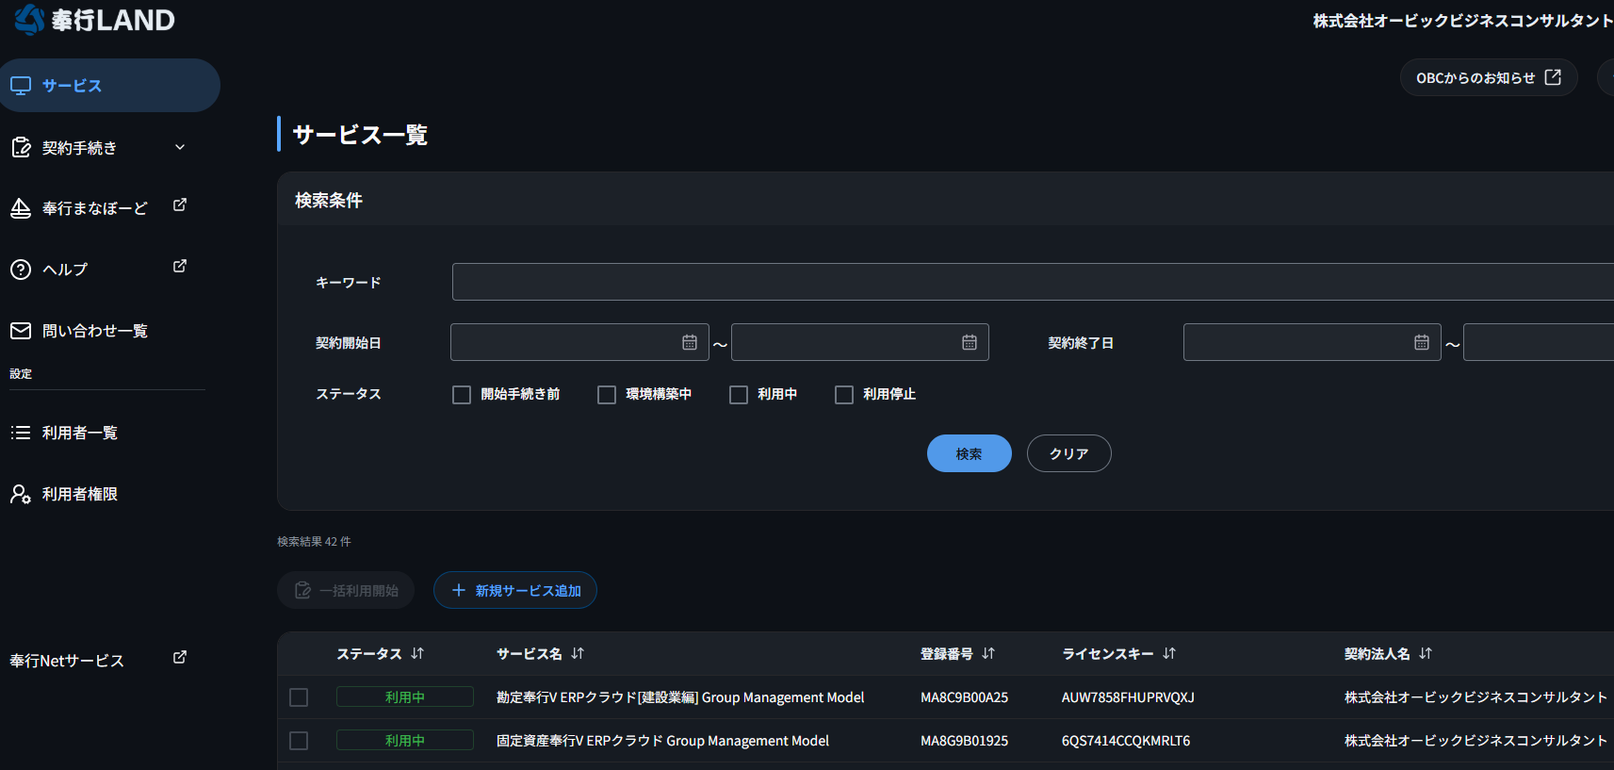Sort table by 登録番号 column

988,653
